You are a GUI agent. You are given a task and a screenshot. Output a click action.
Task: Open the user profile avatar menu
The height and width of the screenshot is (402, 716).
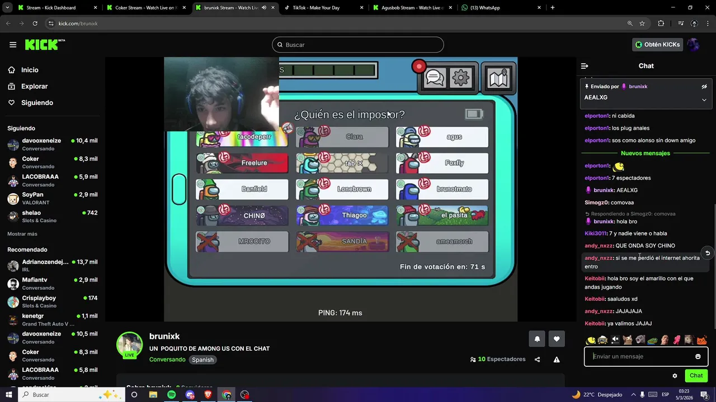694,45
